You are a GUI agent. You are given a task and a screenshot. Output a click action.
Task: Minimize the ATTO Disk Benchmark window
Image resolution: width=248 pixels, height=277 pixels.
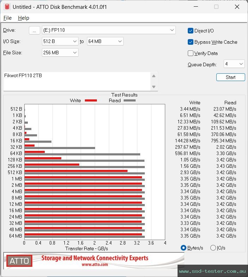[196, 7]
